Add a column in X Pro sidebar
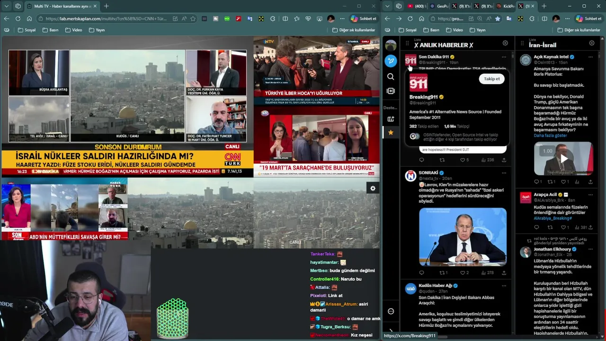The image size is (606, 341). [391, 91]
